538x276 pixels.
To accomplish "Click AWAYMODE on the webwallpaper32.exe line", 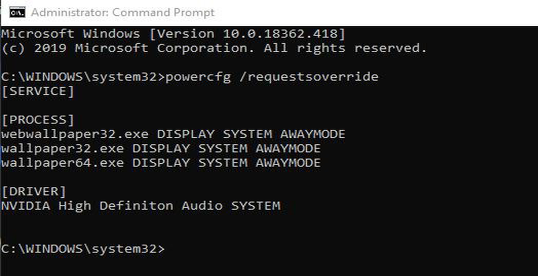I will [313, 134].
